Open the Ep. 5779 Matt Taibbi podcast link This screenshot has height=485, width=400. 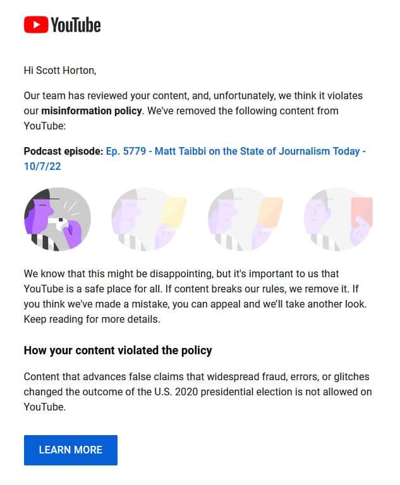[235, 152]
